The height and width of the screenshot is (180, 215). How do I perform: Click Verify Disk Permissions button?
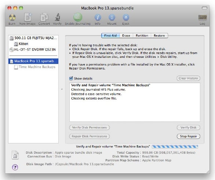coord(90,127)
